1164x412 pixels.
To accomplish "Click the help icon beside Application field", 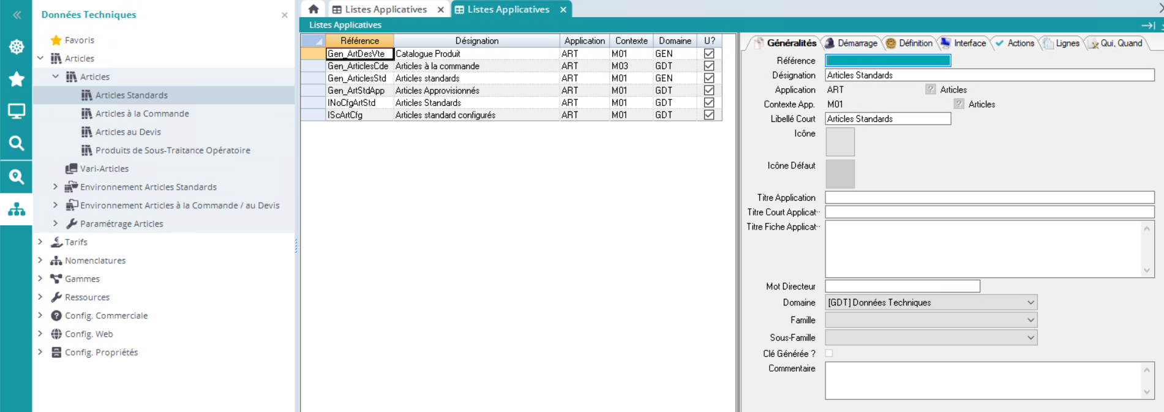I will 931,89.
